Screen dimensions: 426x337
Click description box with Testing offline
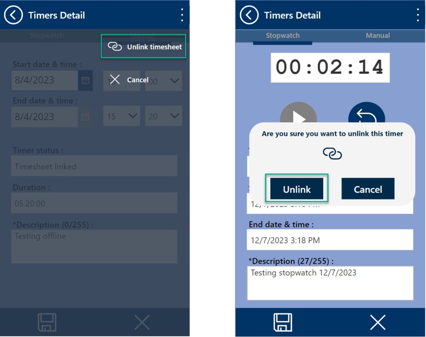coord(94,247)
